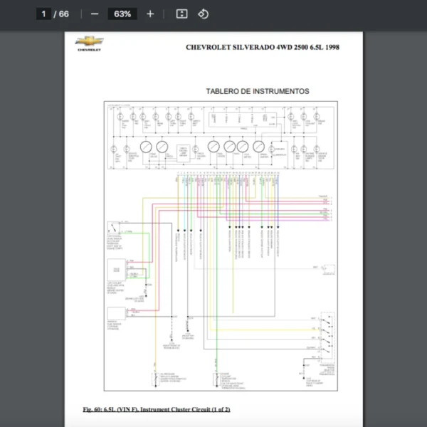Image resolution: width=427 pixels, height=427 pixels.
Task: Click the rightmost round gauge in the cluster
Action: [260, 147]
